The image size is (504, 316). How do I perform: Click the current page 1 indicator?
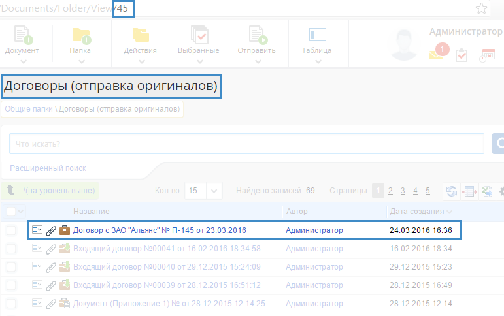(x=378, y=191)
